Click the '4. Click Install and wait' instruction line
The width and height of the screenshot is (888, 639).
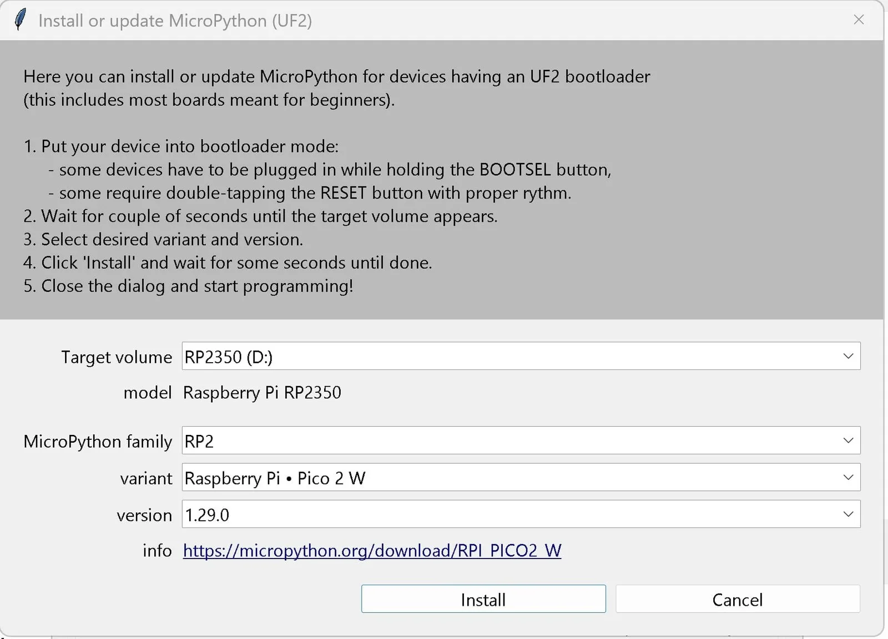tap(228, 263)
